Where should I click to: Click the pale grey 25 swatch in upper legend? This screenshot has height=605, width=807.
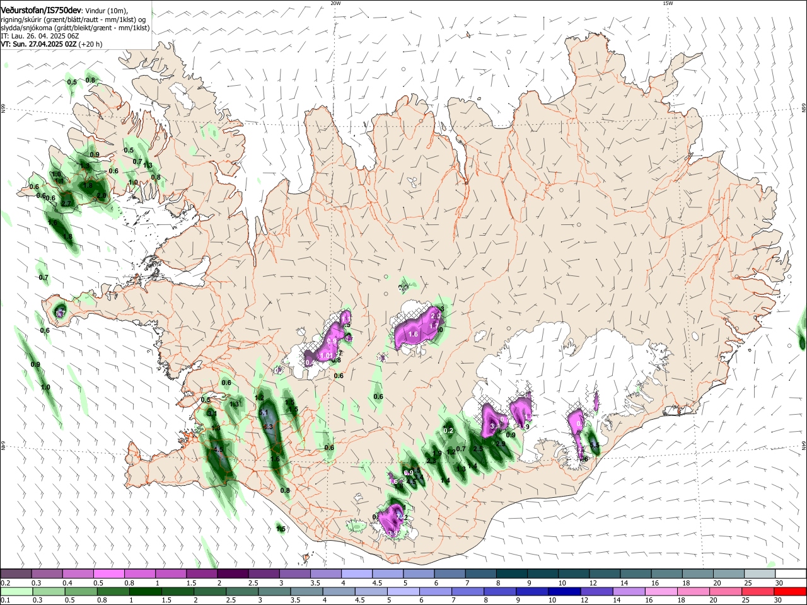[x=760, y=574]
